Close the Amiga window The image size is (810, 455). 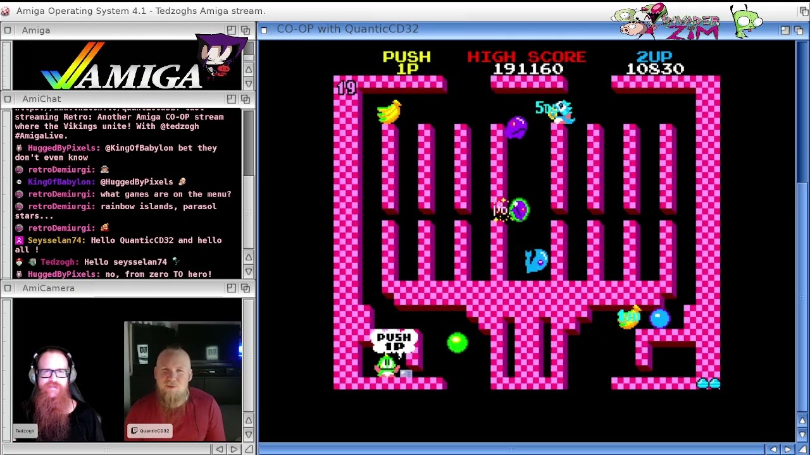pos(7,30)
